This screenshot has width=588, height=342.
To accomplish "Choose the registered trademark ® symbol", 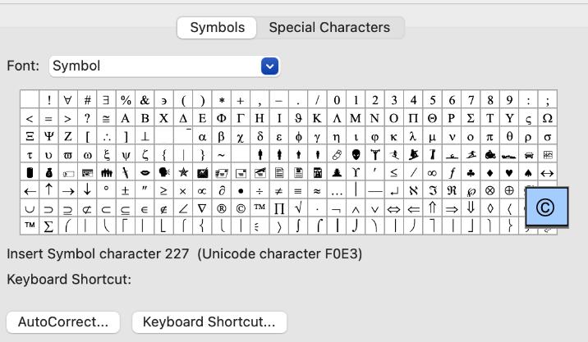I will click(221, 208).
